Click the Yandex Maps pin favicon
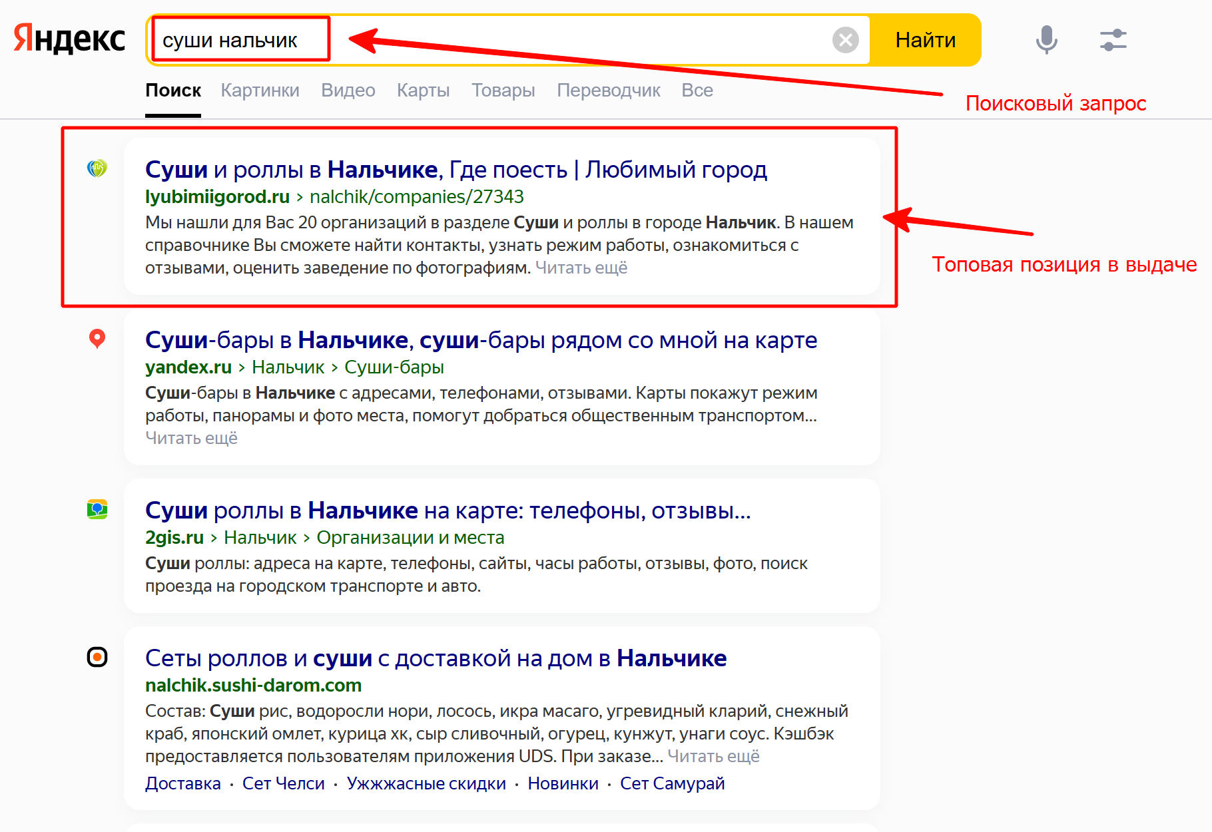 pos(97,339)
